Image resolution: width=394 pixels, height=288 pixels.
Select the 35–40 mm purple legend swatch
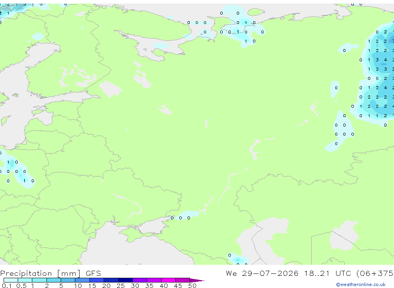point(154,280)
